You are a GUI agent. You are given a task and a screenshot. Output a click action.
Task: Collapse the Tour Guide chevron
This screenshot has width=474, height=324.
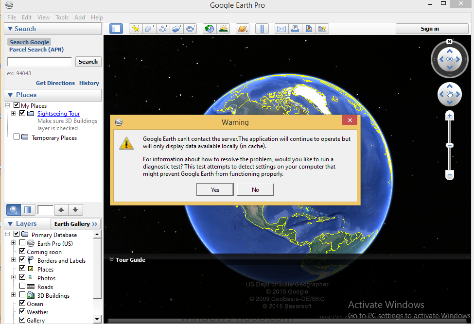coord(111,259)
